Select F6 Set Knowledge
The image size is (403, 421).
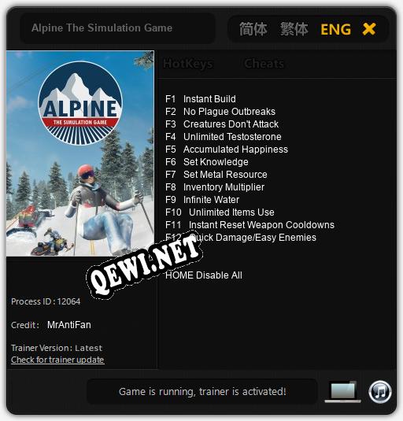point(207,162)
